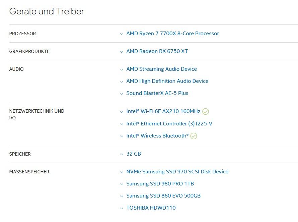Open the TOSHIBA HDWD110 link

(x=151, y=208)
